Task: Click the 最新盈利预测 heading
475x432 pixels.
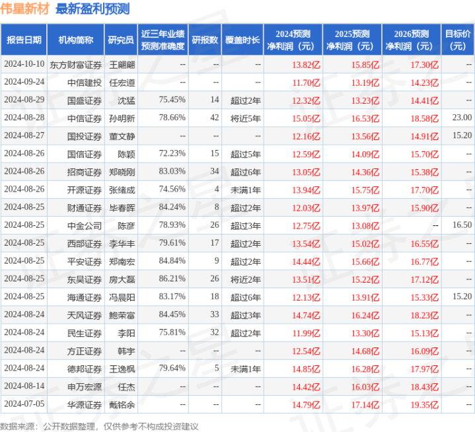Action: point(92,9)
